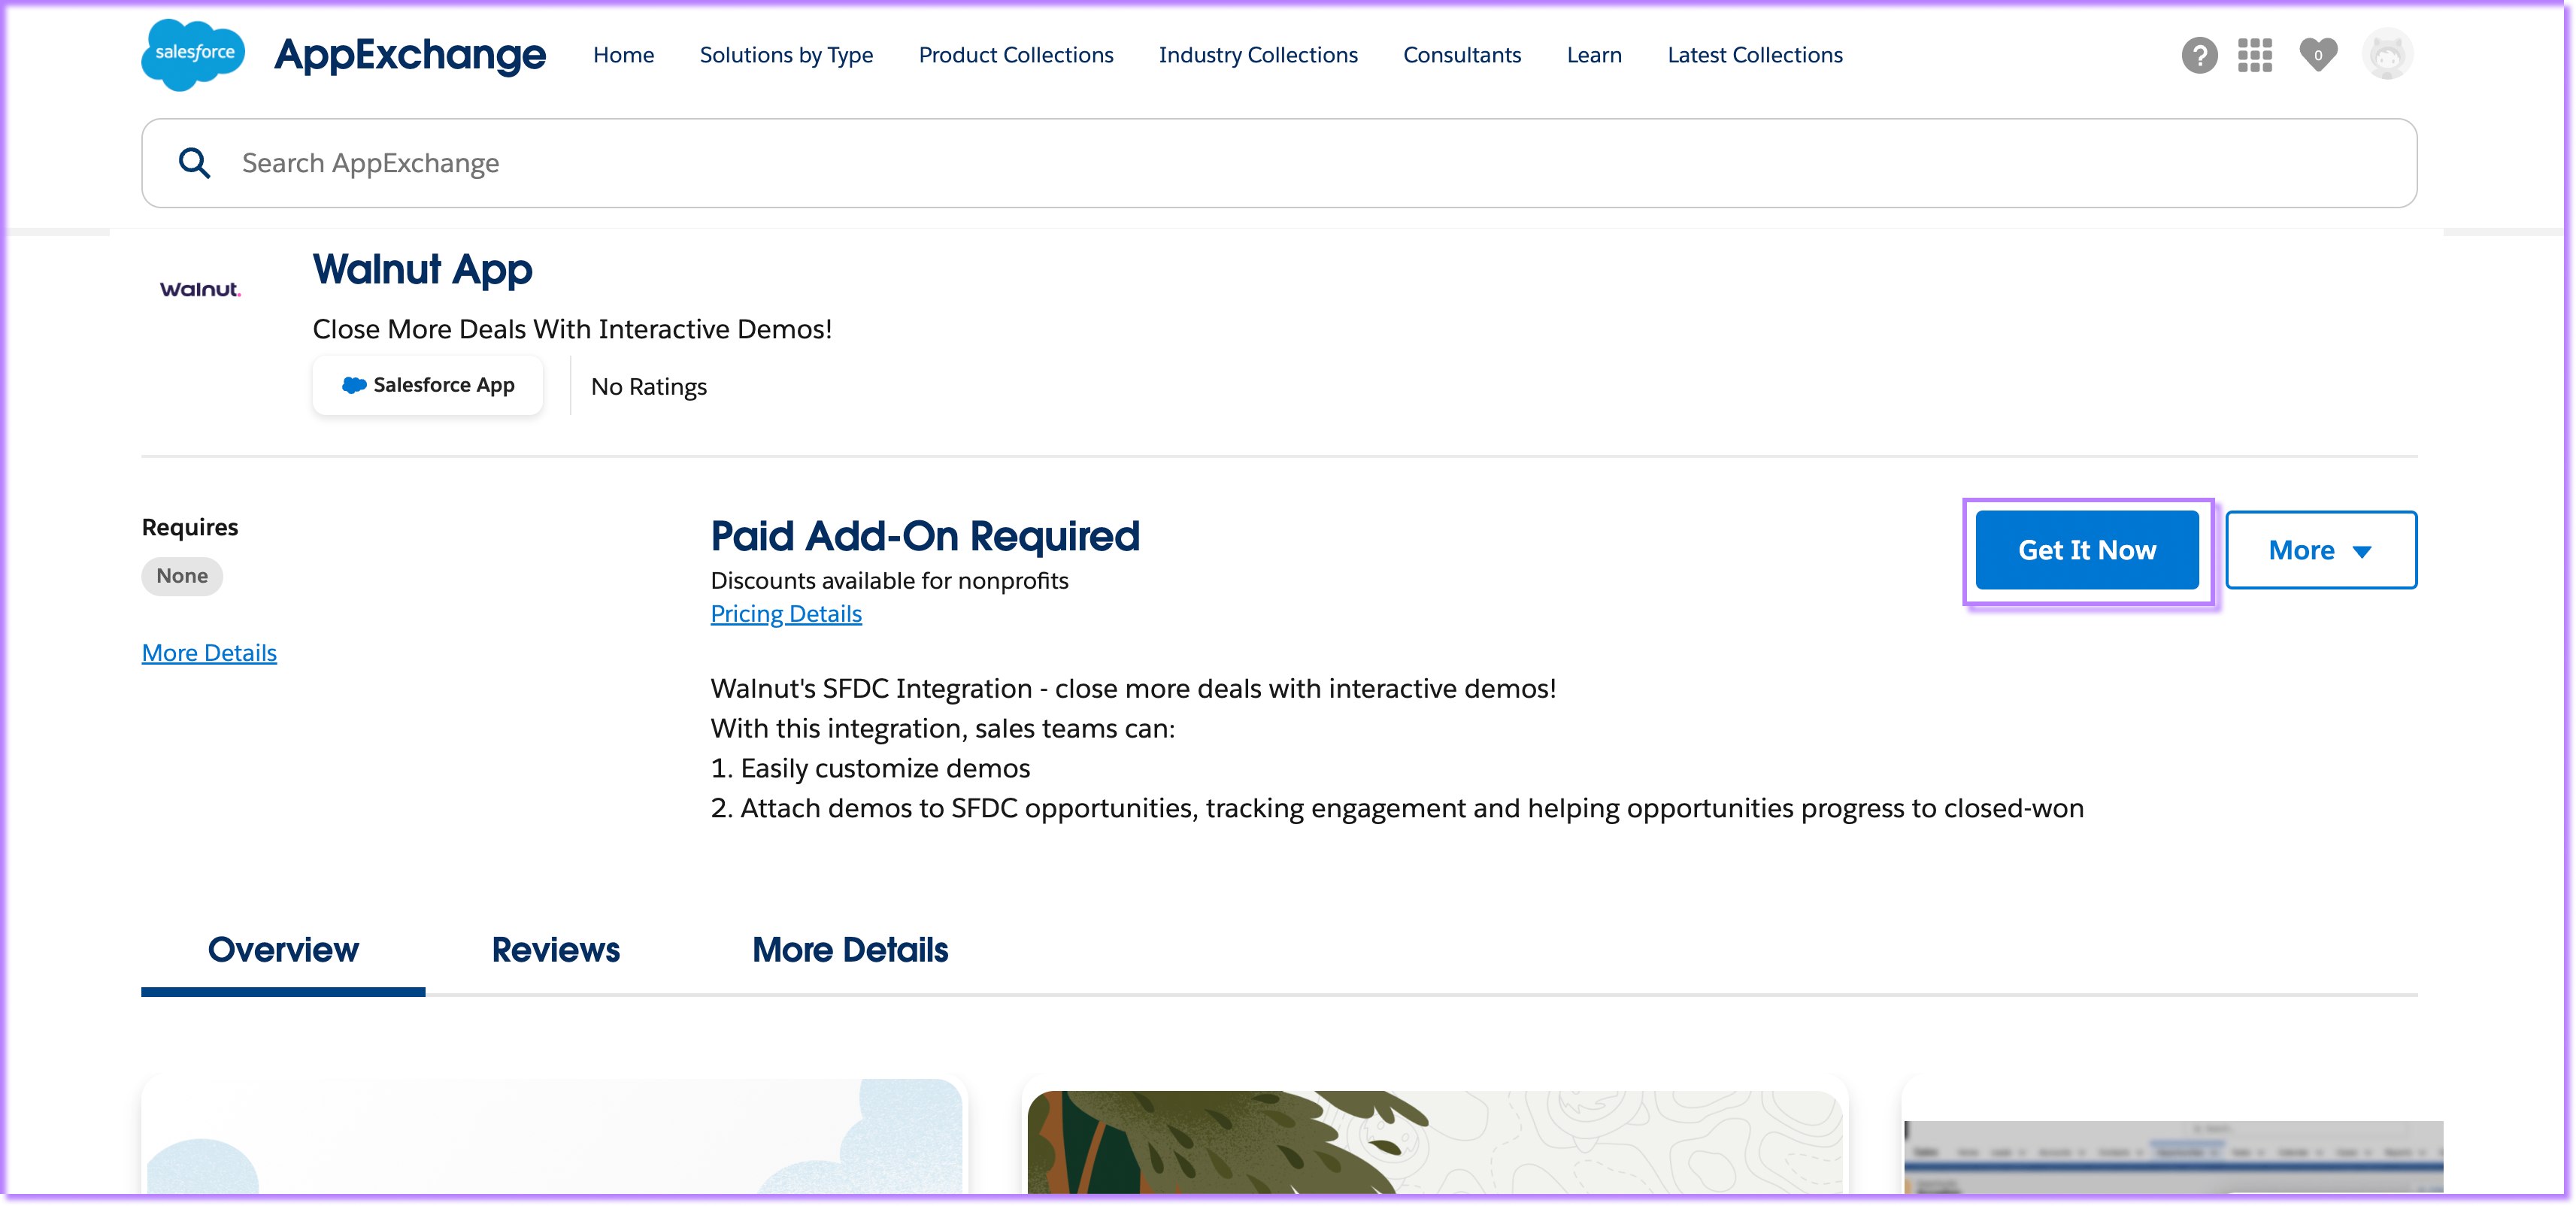Image resolution: width=2576 pixels, height=1206 pixels.
Task: Switch to the More Details tab
Action: [850, 950]
